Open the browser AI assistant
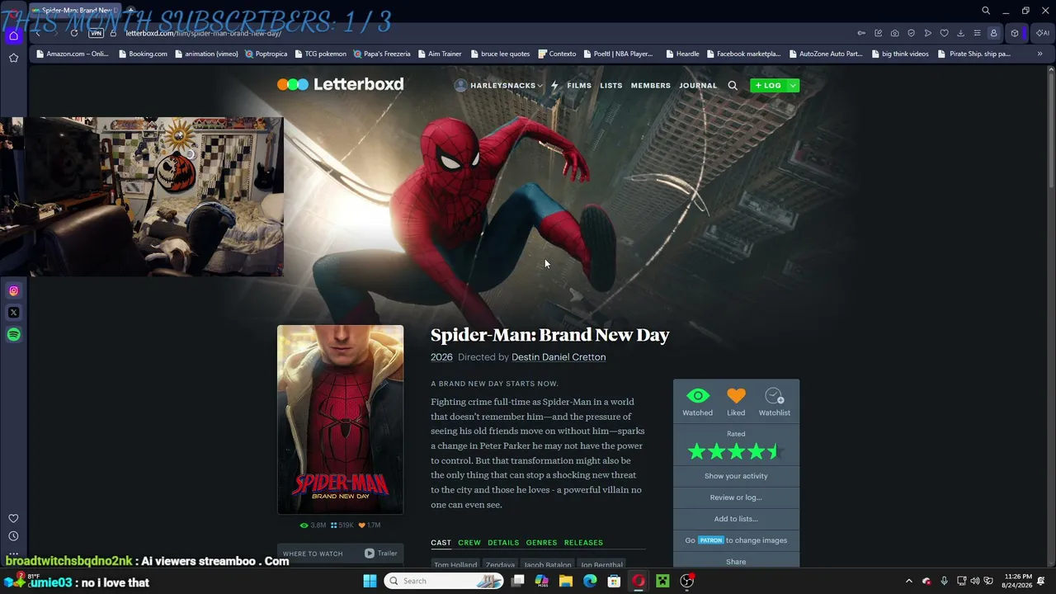Viewport: 1056px width, 594px height. (x=1043, y=33)
